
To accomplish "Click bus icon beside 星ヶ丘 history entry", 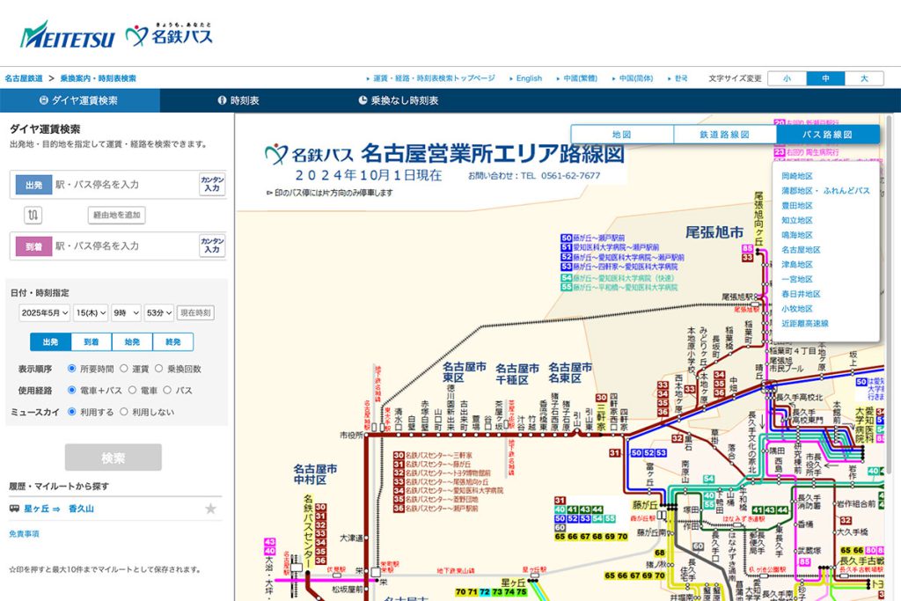I will point(14,509).
